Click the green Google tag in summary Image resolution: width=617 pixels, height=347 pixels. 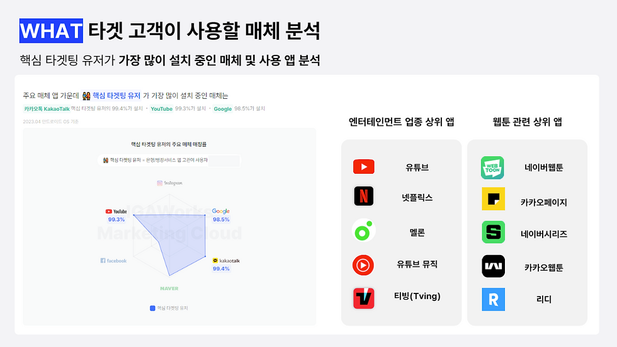[x=223, y=108]
